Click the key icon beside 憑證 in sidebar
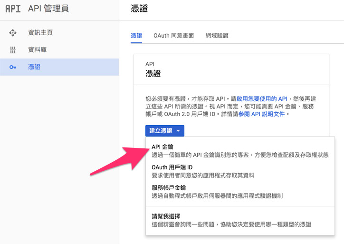This screenshot has width=344, height=244. [x=13, y=67]
